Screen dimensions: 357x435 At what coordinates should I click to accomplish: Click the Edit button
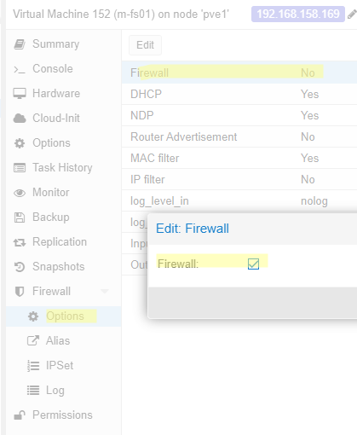(145, 45)
